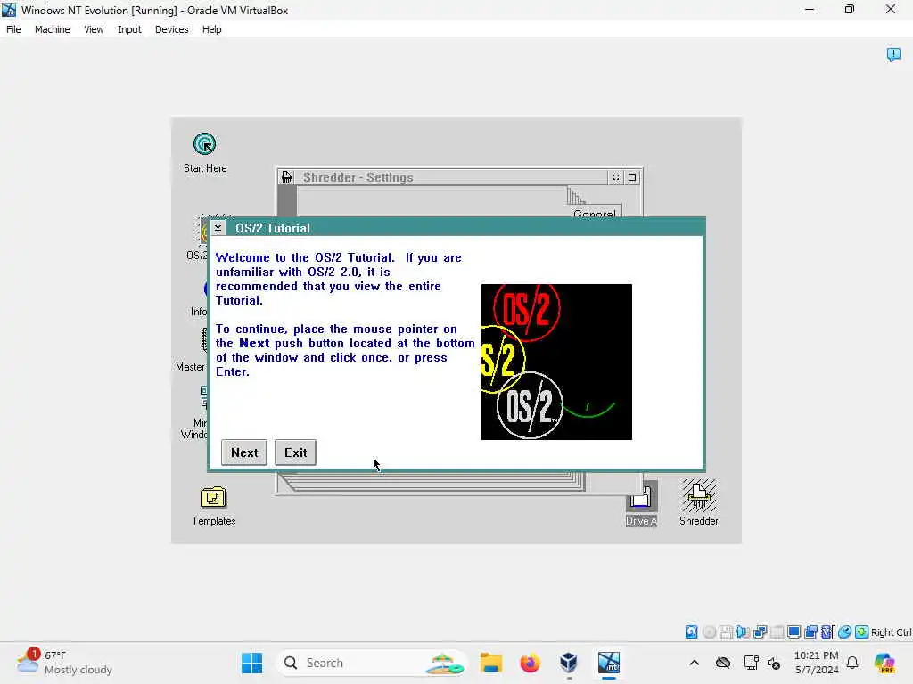The image size is (913, 684).
Task: Select the Drive A desktop icon
Action: pyautogui.click(x=641, y=505)
